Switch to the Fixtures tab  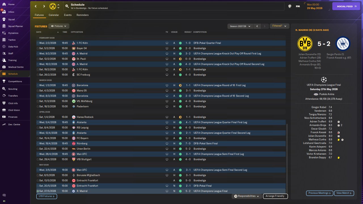coord(39,15)
